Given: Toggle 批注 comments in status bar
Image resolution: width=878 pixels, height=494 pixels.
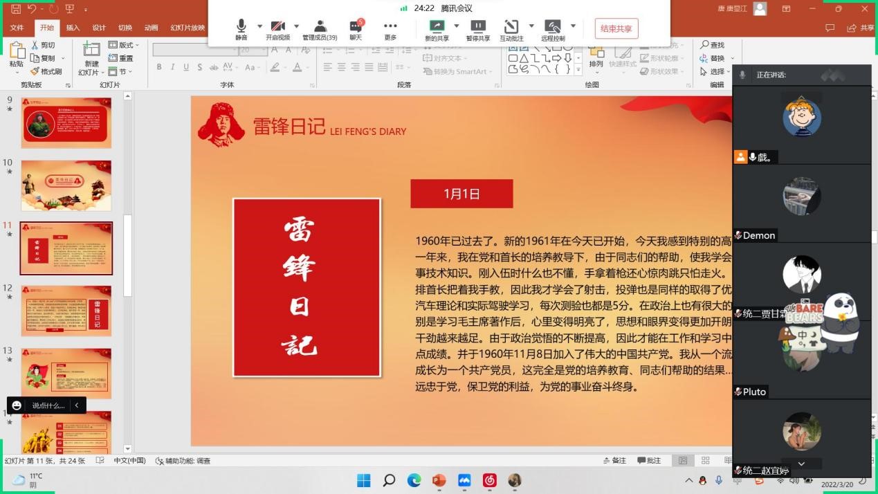Looking at the screenshot, I should coord(649,461).
